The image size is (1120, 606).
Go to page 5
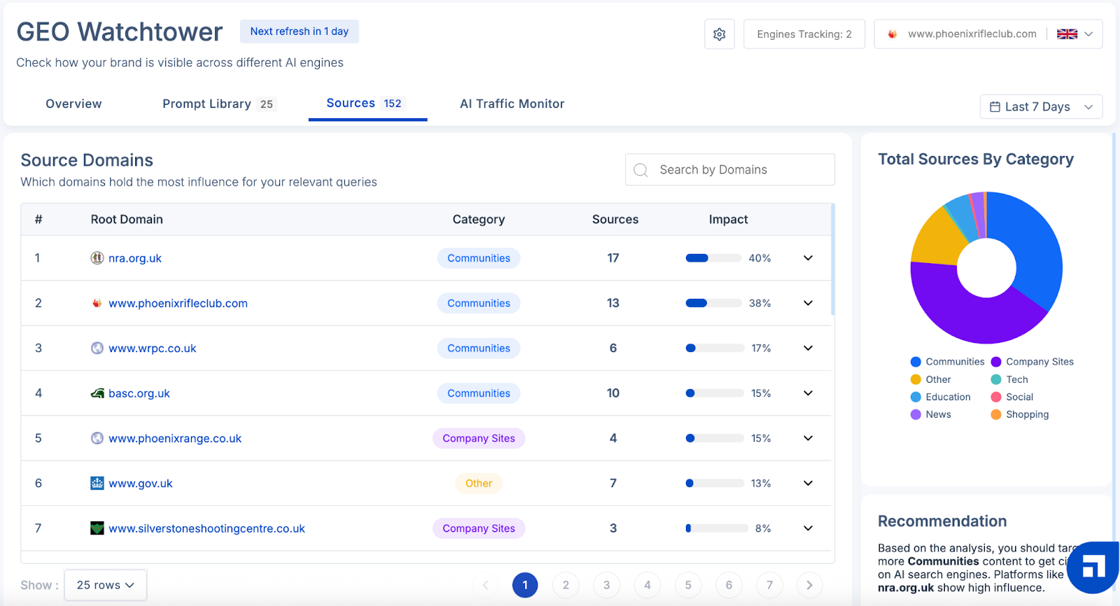(x=688, y=585)
